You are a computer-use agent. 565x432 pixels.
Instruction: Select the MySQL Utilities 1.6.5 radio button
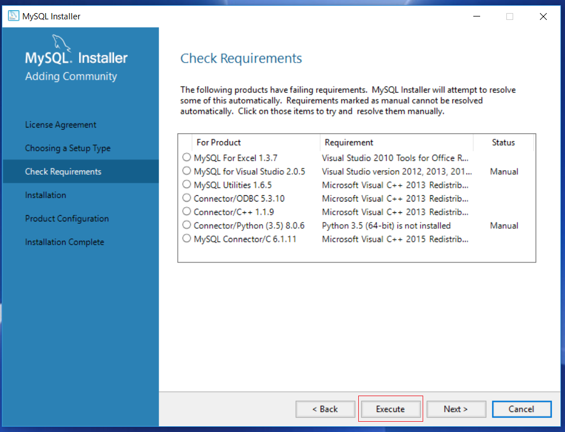click(x=186, y=184)
